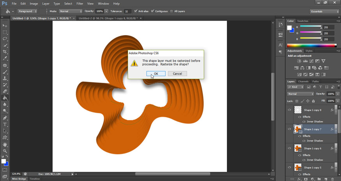
Task: Hide the Shape 1 copy 6 layer
Action: (x=290, y=148)
